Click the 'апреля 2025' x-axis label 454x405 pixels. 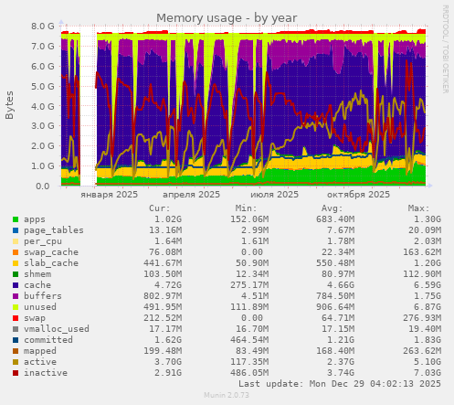click(191, 195)
